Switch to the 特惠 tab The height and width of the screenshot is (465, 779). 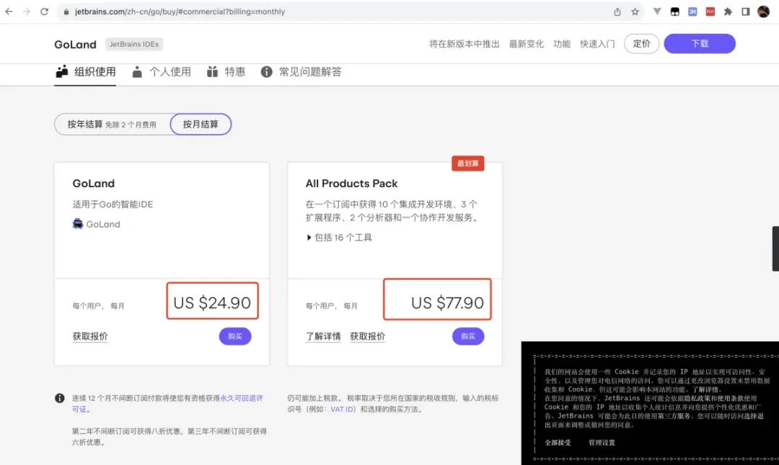point(226,72)
